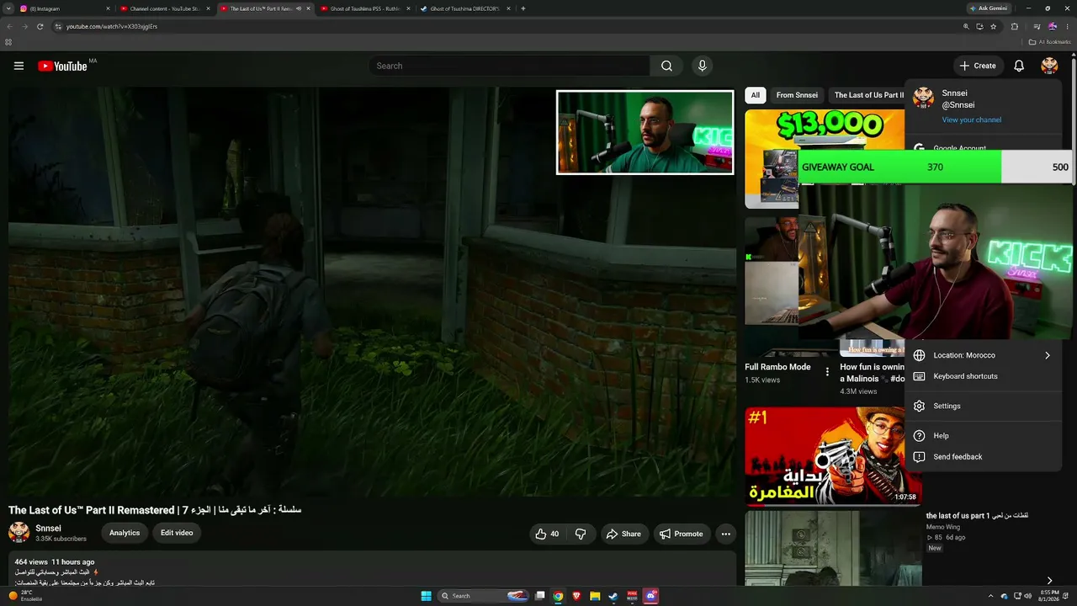Open Task View on the taskbar
The image size is (1077, 606).
pyautogui.click(x=540, y=596)
